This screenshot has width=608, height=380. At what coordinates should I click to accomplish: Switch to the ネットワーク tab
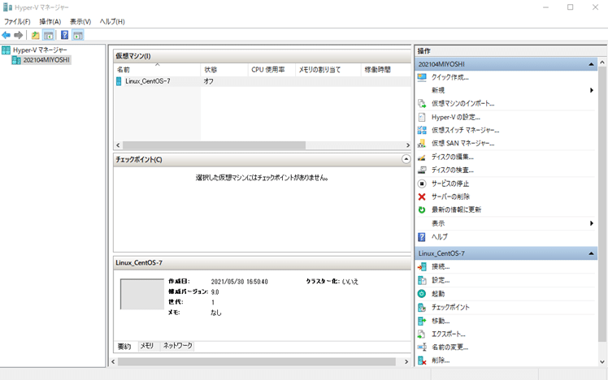177,346
